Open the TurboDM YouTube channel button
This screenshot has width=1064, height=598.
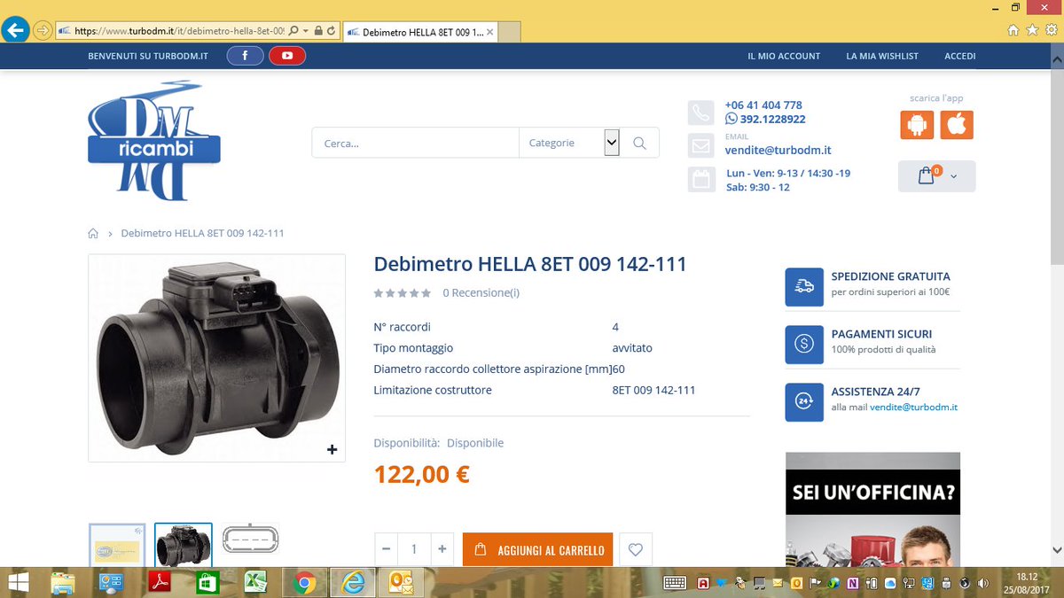tap(287, 56)
